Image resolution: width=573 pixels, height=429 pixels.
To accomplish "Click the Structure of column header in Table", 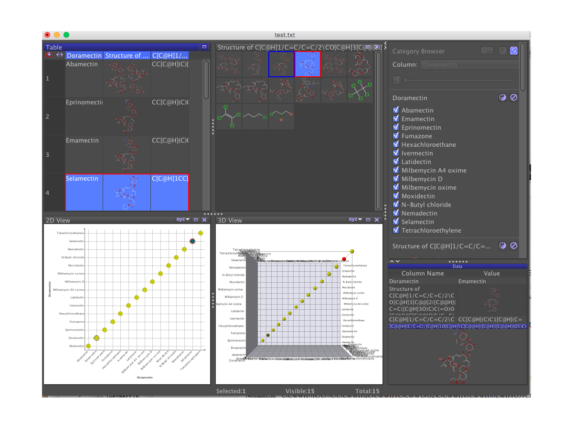I will point(127,55).
